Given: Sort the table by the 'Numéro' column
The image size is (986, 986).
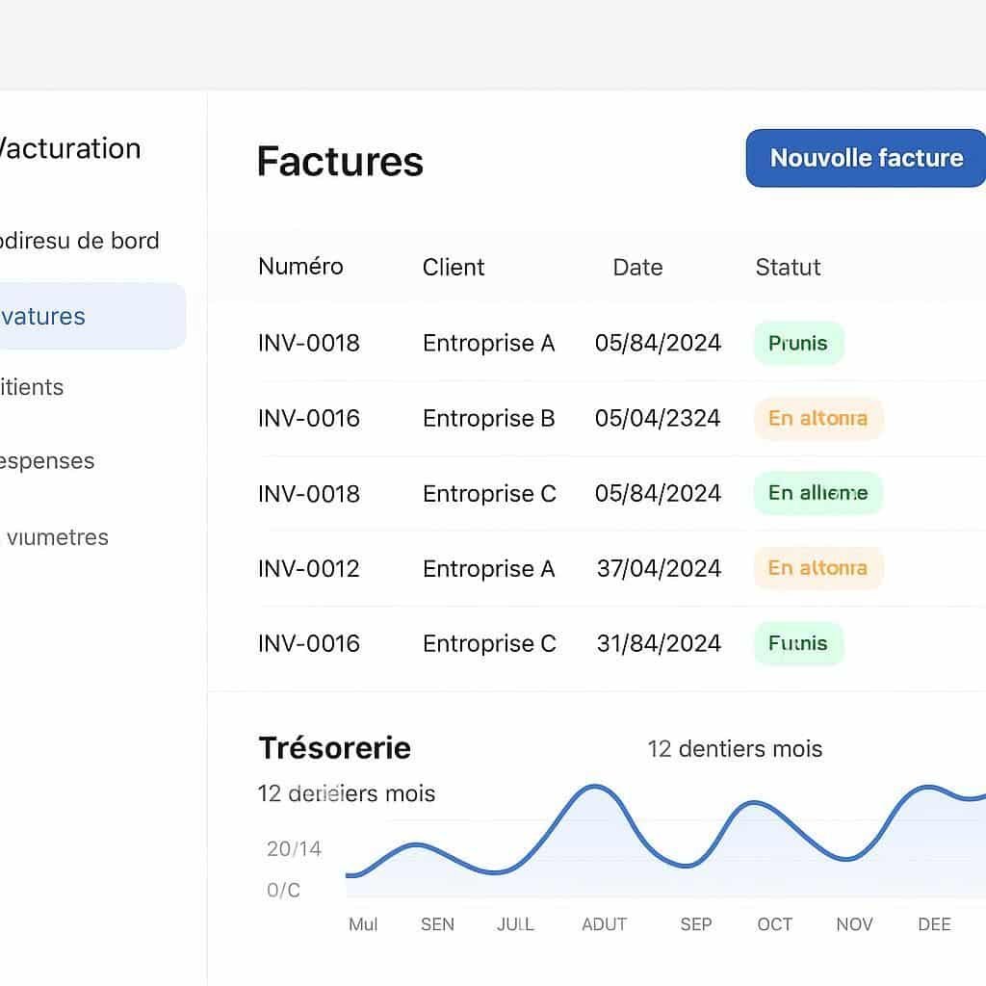Looking at the screenshot, I should [x=299, y=267].
